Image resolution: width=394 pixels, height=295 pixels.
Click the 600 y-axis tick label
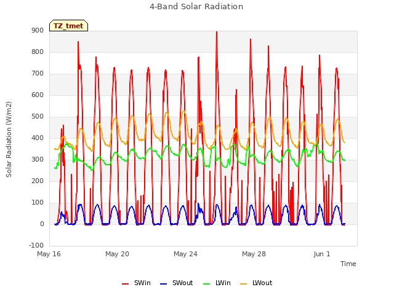(x=38, y=95)
